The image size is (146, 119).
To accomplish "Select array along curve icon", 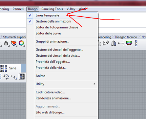I will 14,77.
